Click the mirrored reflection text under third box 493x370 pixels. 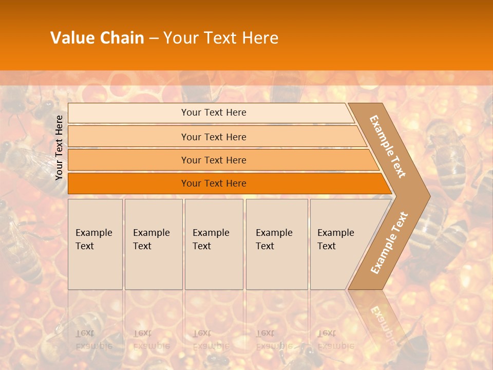(x=210, y=339)
